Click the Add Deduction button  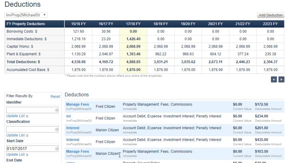tap(270, 15)
